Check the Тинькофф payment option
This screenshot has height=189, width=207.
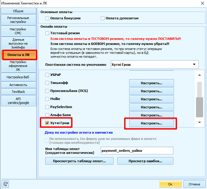[x=47, y=83]
